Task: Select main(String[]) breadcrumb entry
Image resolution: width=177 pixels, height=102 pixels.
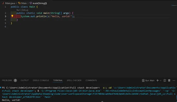Action: [x=40, y=3]
